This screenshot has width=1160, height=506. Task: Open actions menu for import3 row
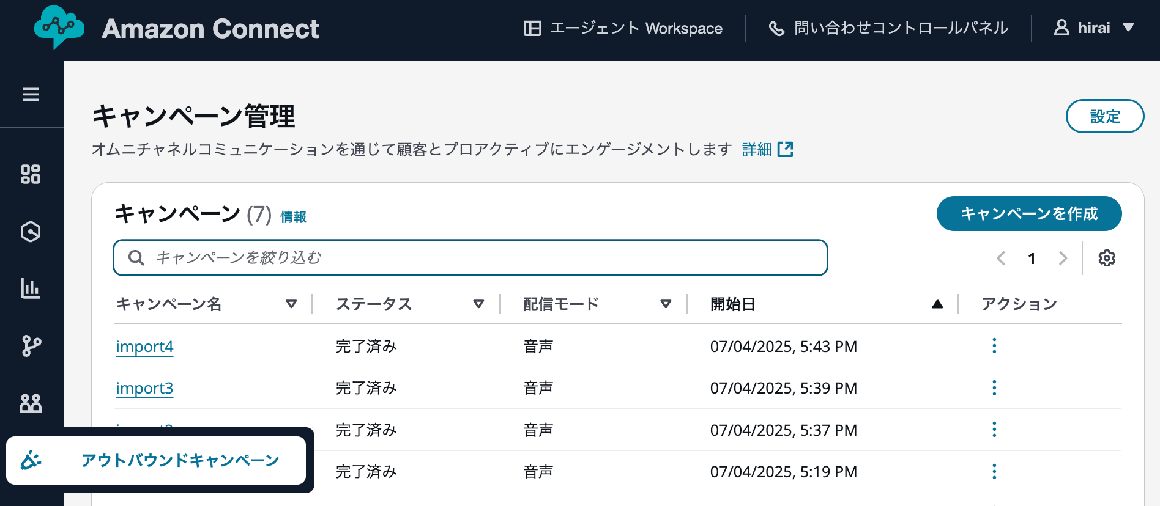[994, 387]
